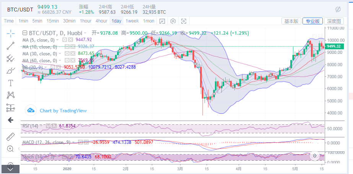Click the fullscreen screenshot icon in toolbar
This screenshot has height=174, width=353.
[x=184, y=21]
